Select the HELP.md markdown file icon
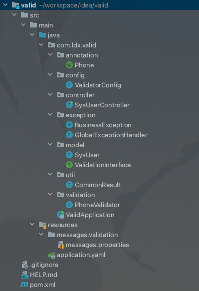199x291 pixels. [x=24, y=275]
